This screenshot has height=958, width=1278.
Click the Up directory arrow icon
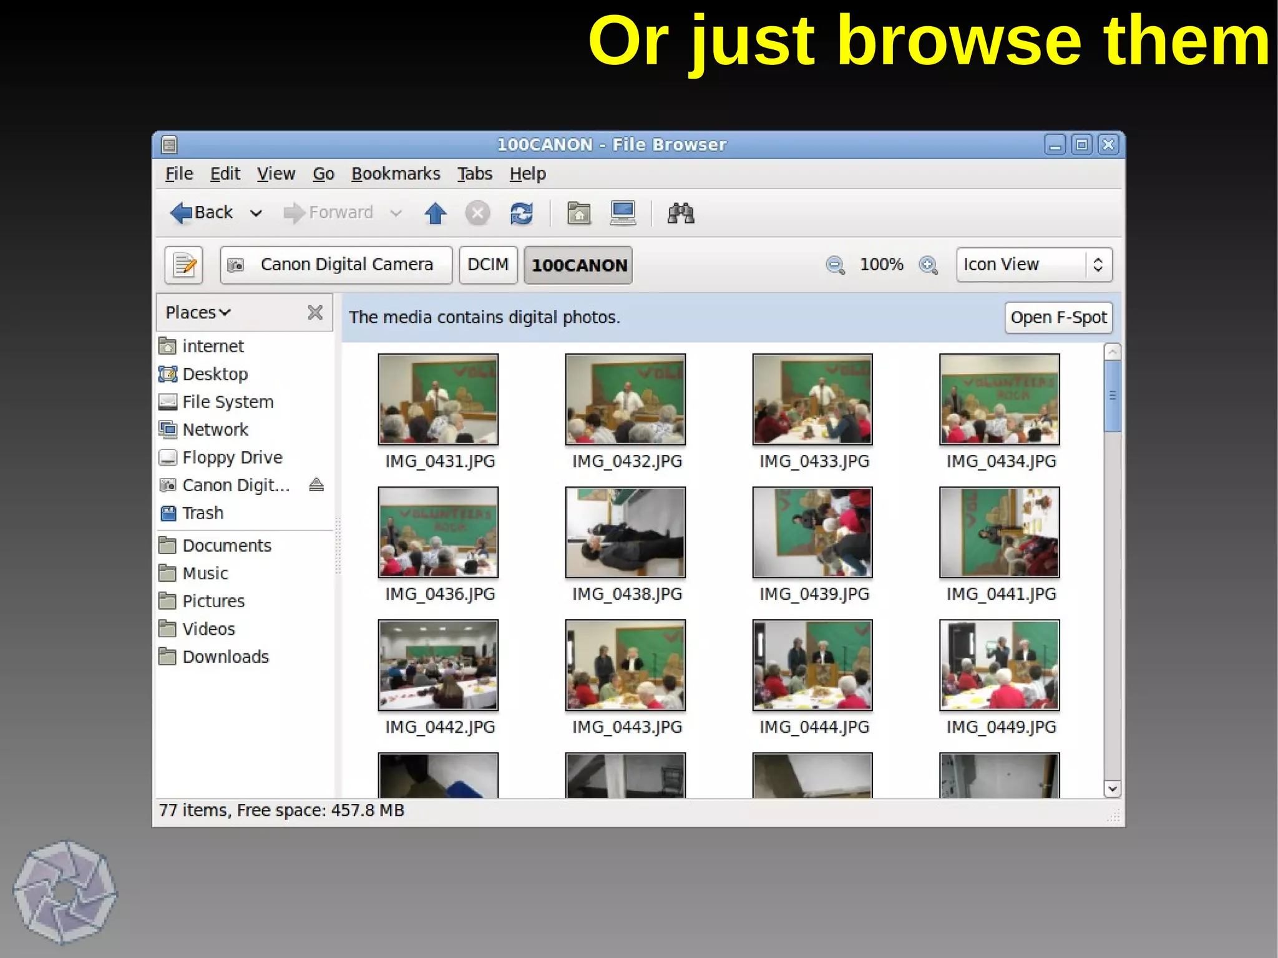435,213
